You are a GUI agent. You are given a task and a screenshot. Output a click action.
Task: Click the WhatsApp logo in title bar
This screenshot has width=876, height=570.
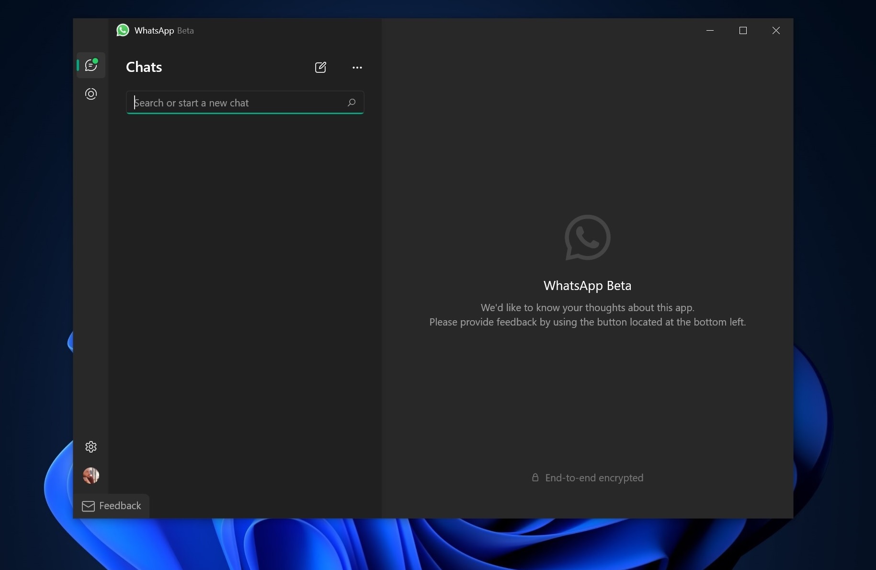[x=123, y=30]
